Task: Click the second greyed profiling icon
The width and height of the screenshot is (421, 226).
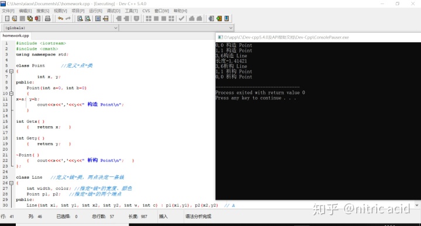Action: (199, 19)
